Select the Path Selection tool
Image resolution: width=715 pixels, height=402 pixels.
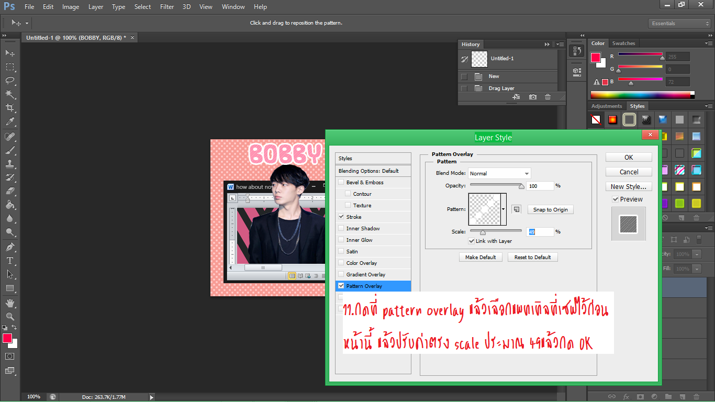click(x=10, y=274)
